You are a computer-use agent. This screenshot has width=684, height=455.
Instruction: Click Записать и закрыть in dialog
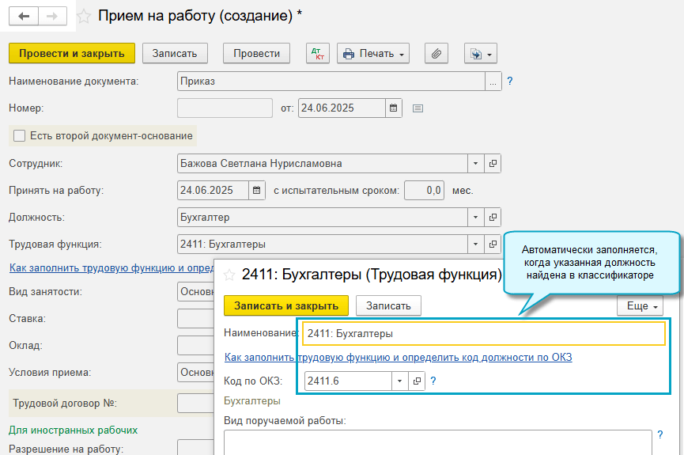[285, 305]
